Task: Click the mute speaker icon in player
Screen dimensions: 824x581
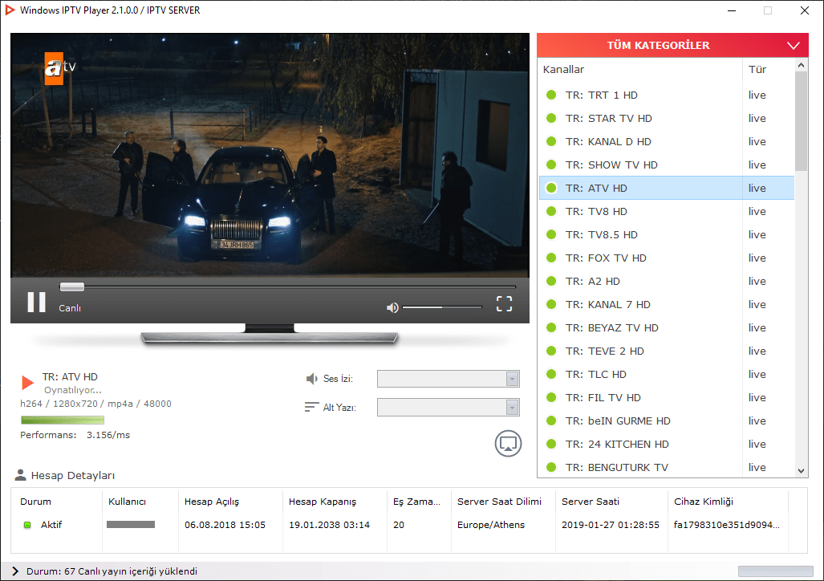Action: [x=392, y=307]
